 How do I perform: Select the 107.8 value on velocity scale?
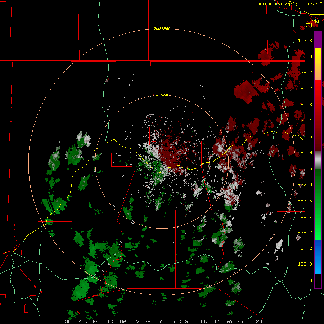pyautogui.click(x=305, y=40)
